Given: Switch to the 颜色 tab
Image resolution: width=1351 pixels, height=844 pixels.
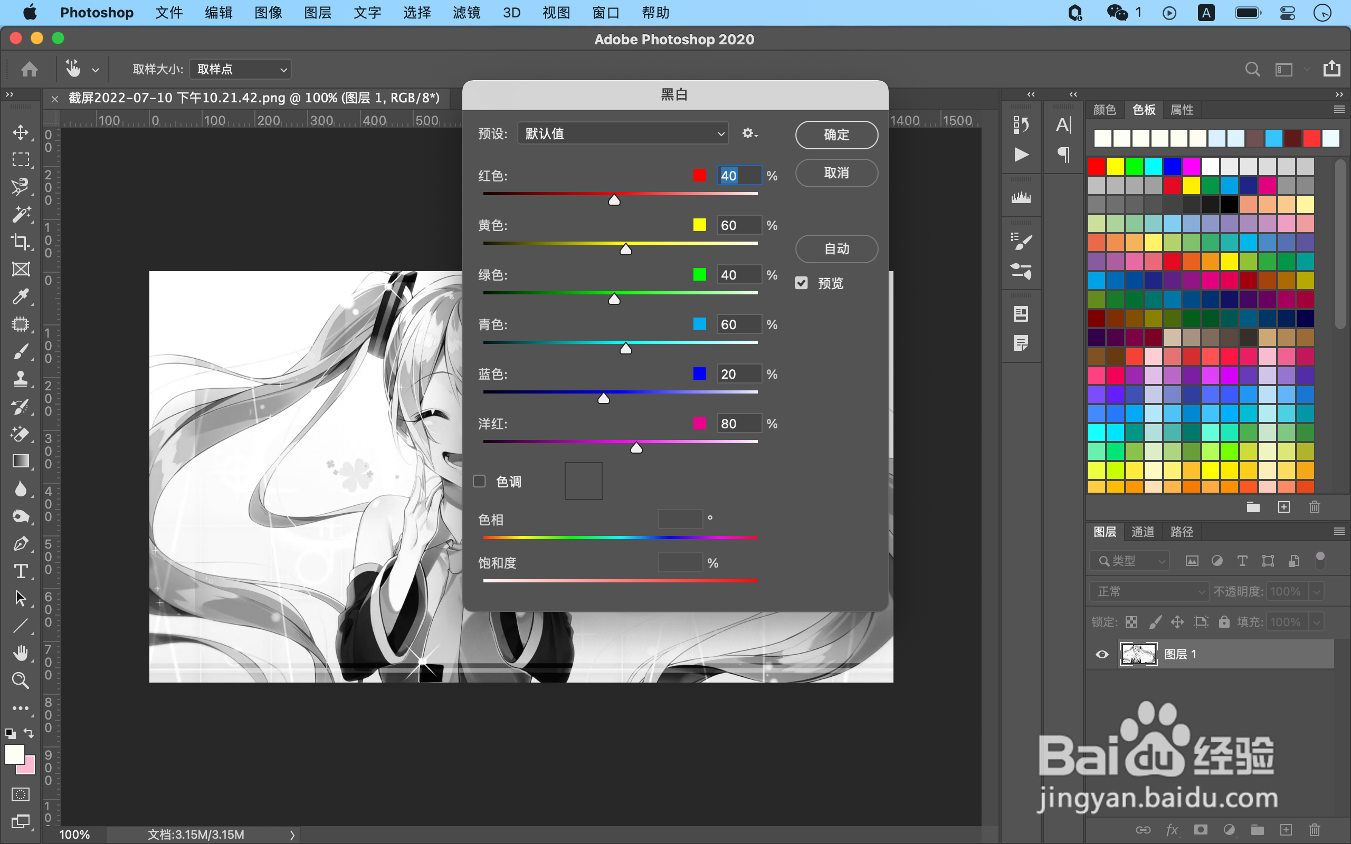Looking at the screenshot, I should (x=1103, y=110).
